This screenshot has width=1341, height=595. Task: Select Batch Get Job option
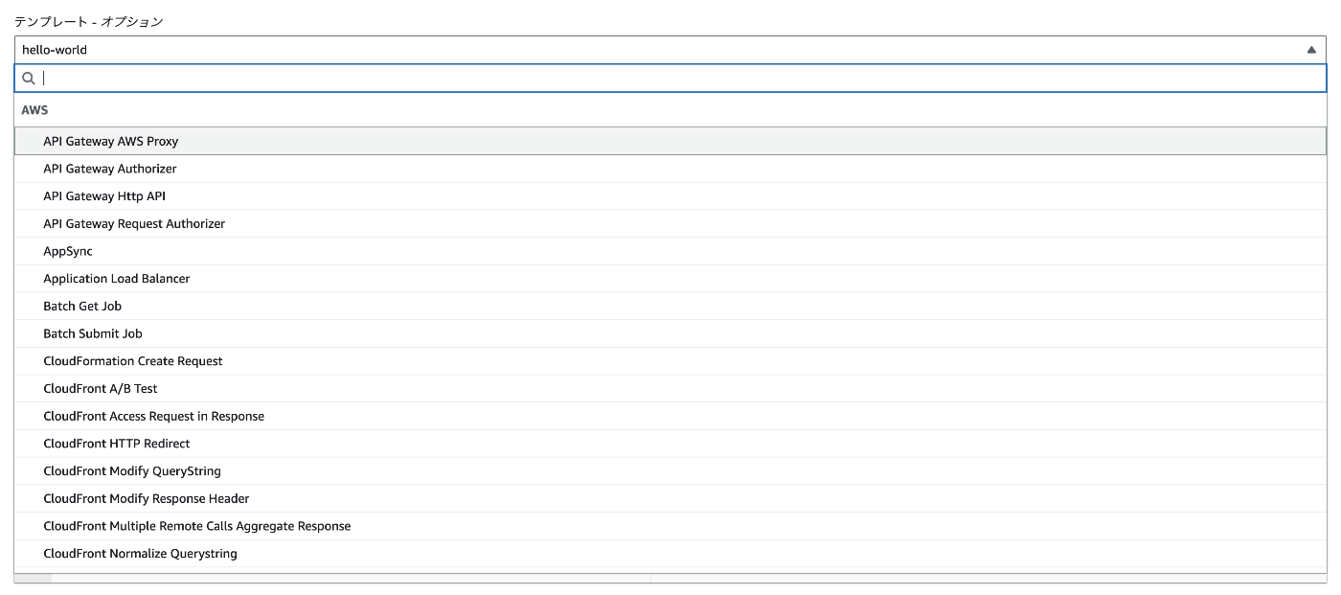(x=670, y=307)
